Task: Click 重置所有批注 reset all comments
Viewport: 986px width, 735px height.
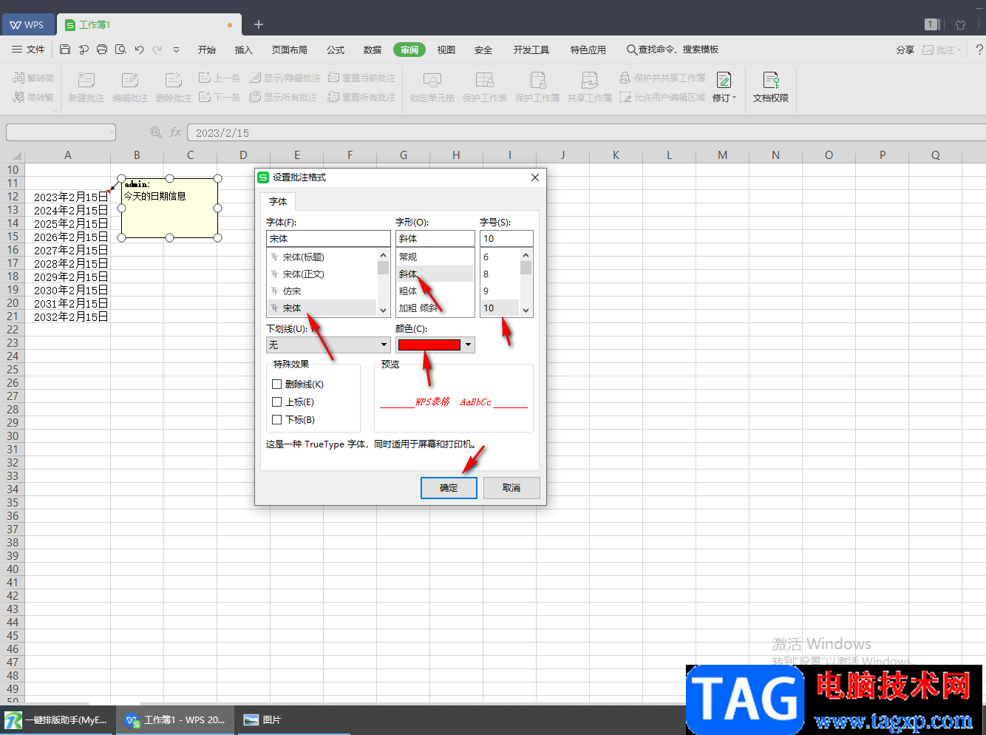Action: click(x=361, y=97)
